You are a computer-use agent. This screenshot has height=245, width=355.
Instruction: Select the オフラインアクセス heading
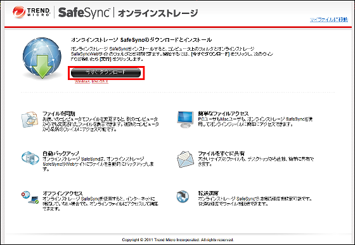click(63, 194)
